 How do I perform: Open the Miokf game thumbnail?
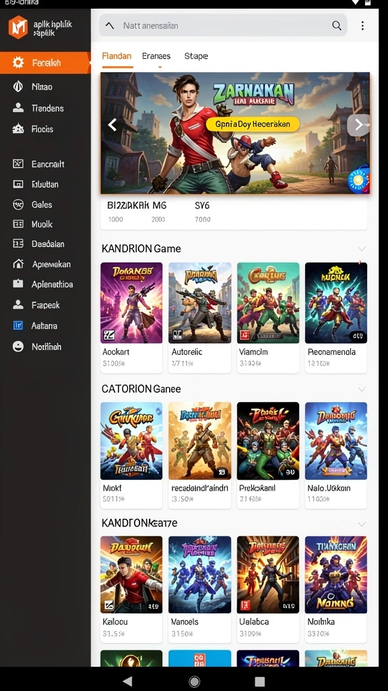tap(131, 441)
